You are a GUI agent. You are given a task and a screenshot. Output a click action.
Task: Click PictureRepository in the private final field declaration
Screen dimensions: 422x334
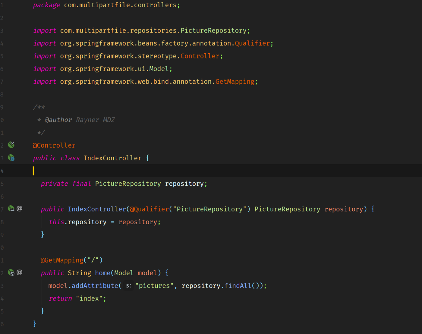[128, 184]
